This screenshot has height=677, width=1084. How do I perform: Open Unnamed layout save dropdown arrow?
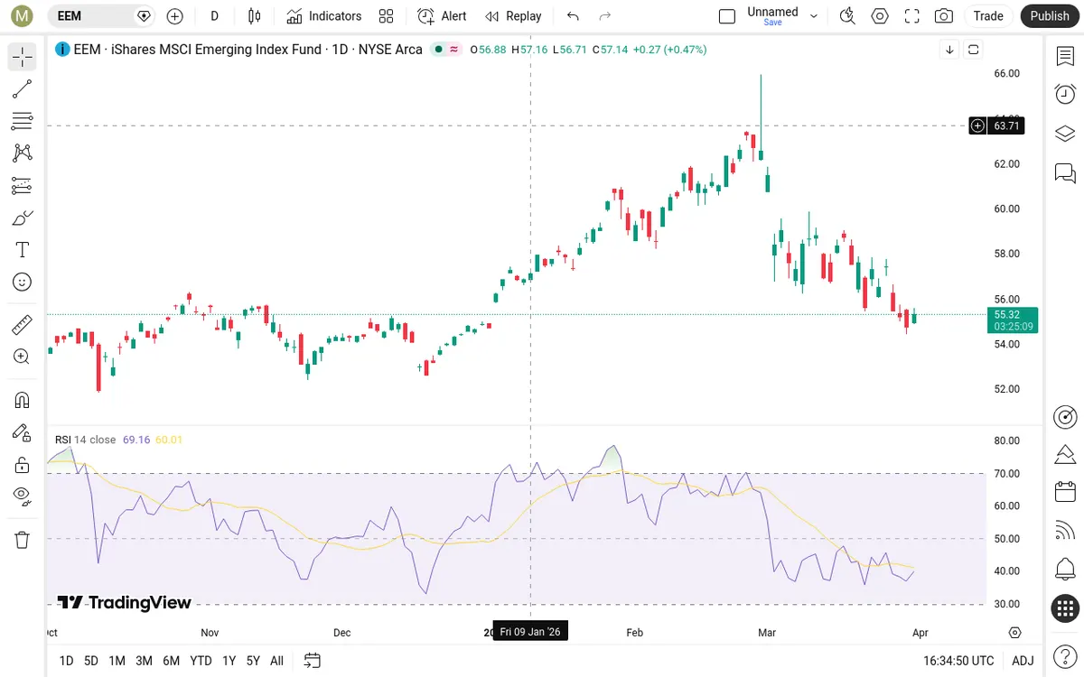point(814,15)
